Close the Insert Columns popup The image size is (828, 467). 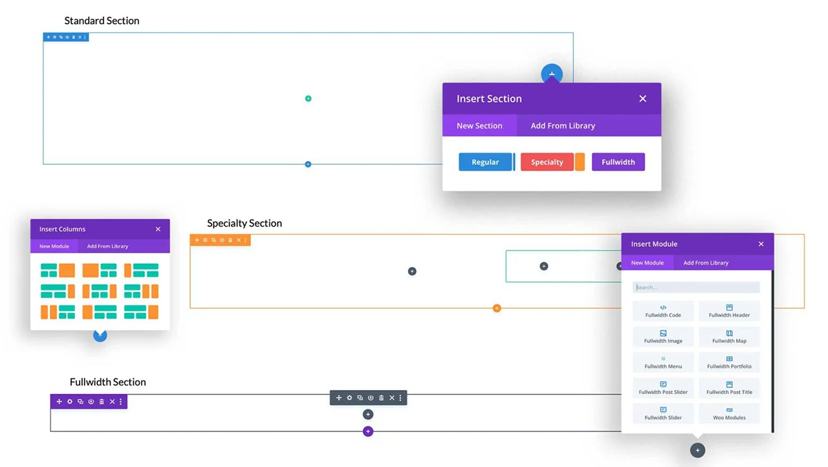click(x=158, y=229)
